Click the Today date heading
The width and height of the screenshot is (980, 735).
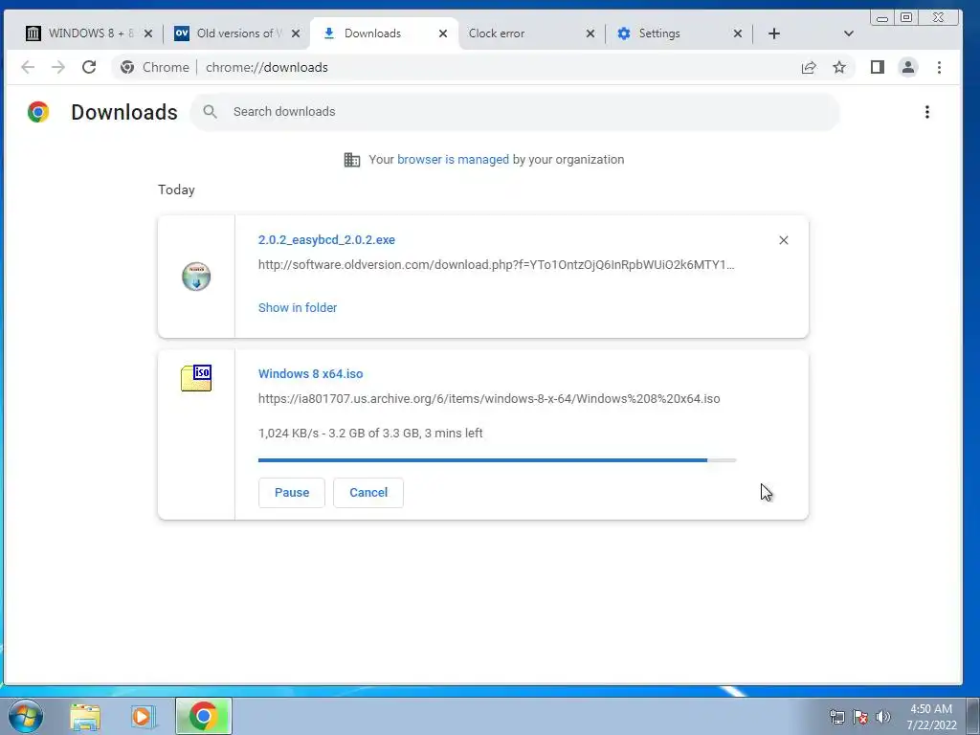[x=176, y=190]
